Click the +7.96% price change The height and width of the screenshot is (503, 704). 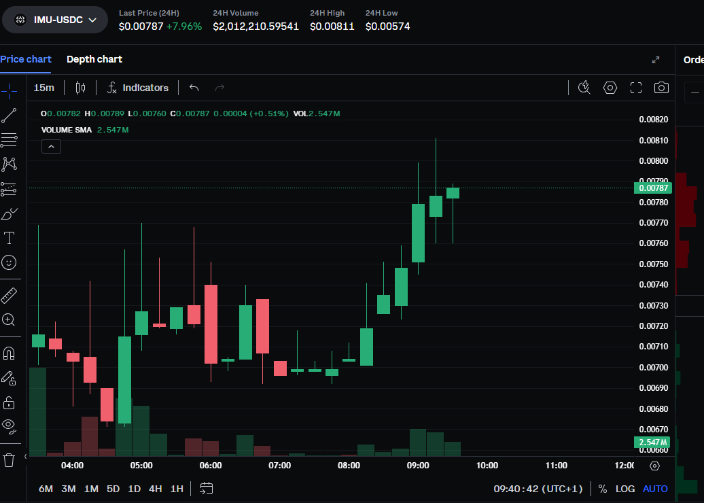(184, 27)
